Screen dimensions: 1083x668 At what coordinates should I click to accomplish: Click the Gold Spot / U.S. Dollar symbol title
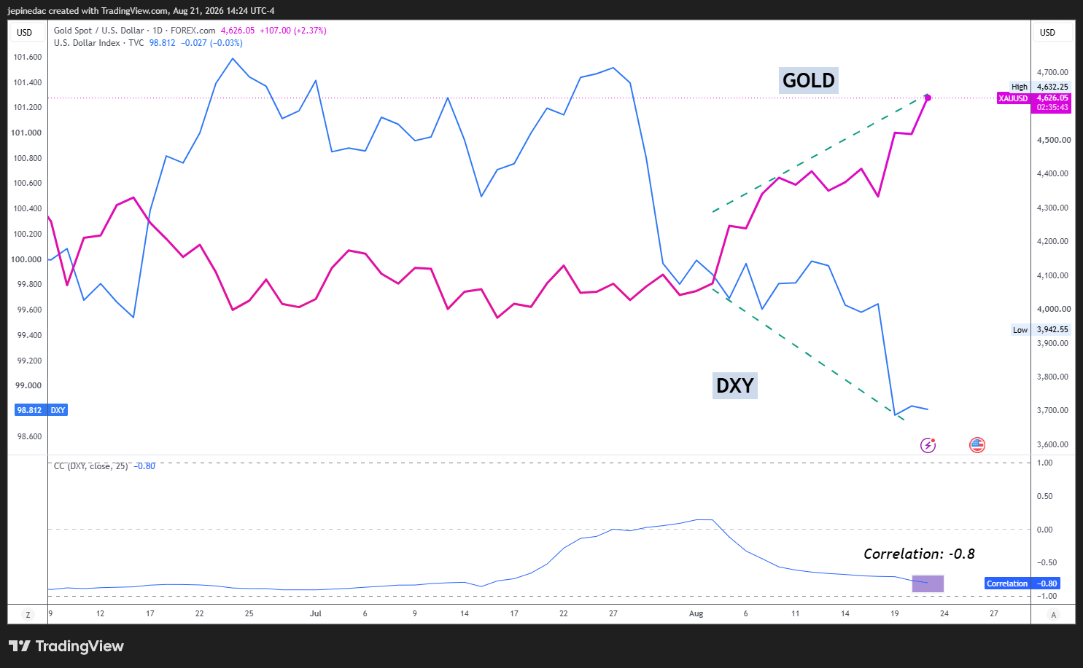[x=99, y=31]
